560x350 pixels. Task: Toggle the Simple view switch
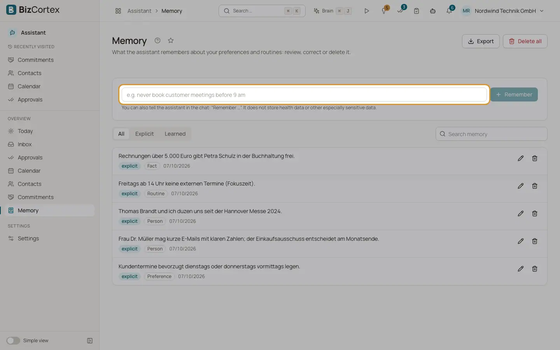[13, 341]
